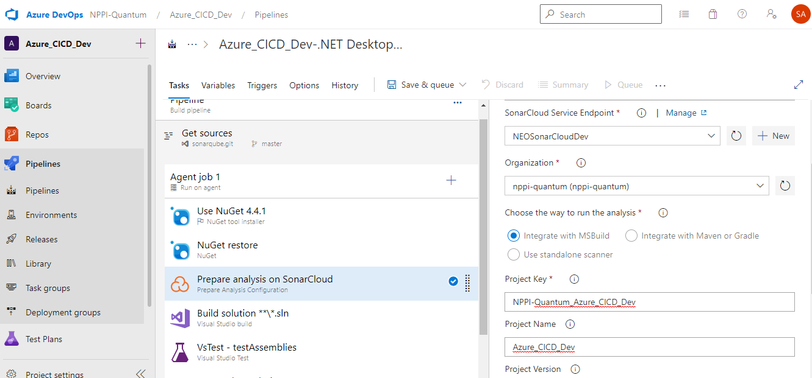Open the marketplace shopping bag icon
The image size is (812, 378).
click(x=713, y=14)
